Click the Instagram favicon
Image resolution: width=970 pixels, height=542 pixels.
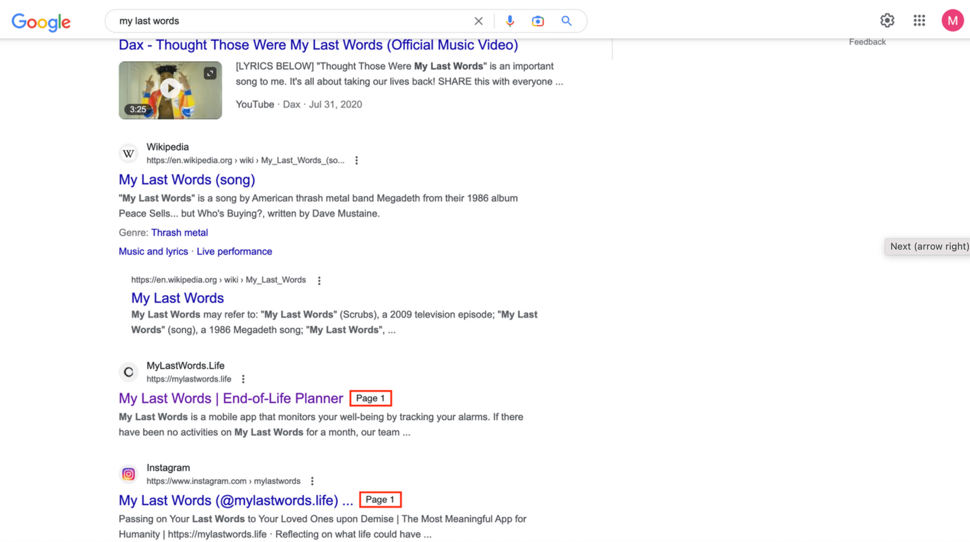[128, 474]
